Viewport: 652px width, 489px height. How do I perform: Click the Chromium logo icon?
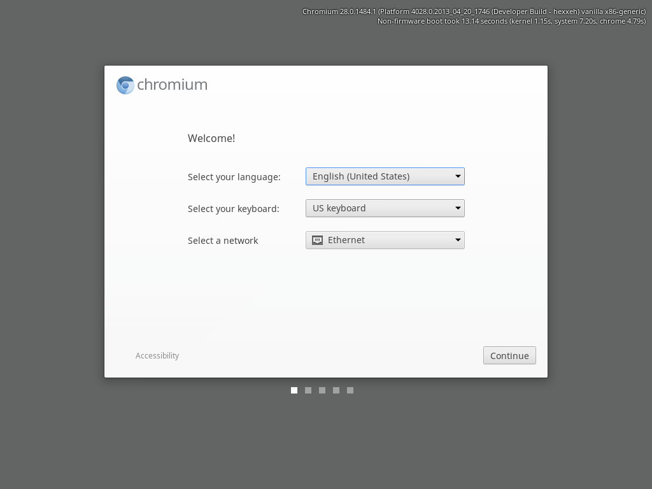[125, 85]
